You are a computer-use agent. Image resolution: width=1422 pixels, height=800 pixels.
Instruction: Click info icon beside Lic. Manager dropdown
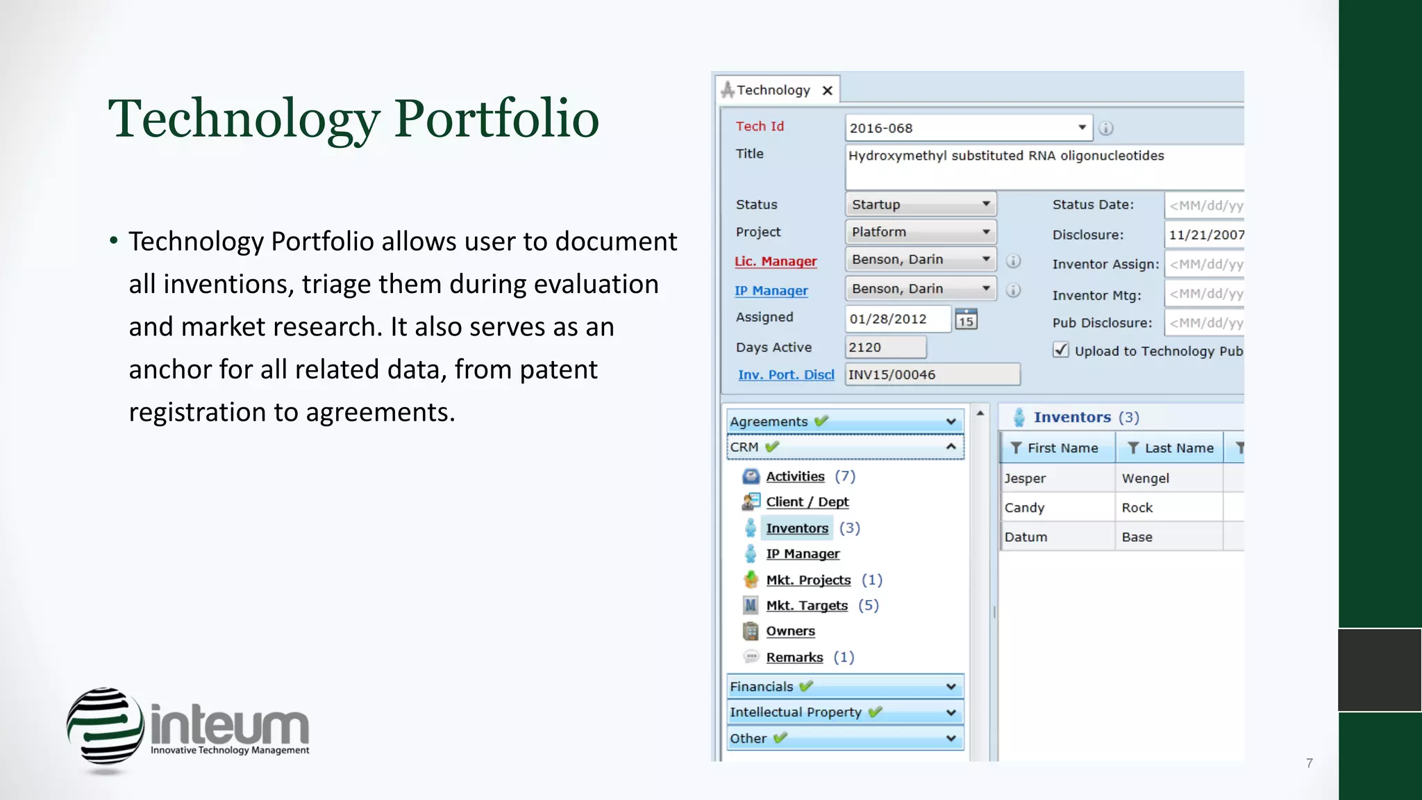point(1014,261)
